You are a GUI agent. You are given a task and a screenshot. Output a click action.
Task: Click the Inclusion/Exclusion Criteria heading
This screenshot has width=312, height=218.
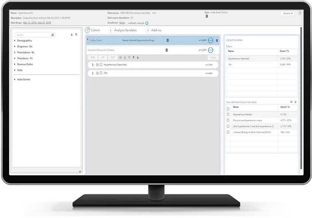coord(101,50)
